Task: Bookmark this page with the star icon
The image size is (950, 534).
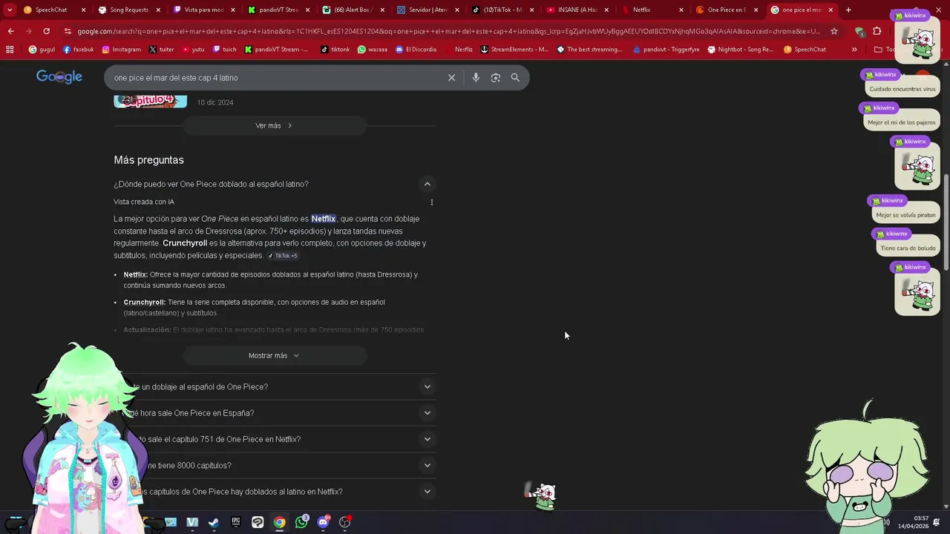Action: [834, 31]
